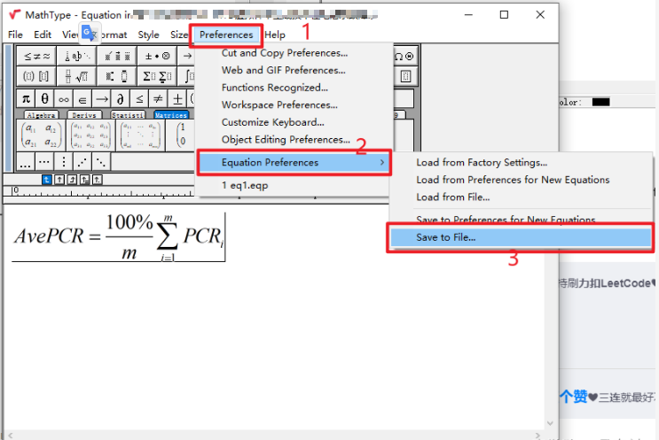Select the center tab stop button

[59, 180]
